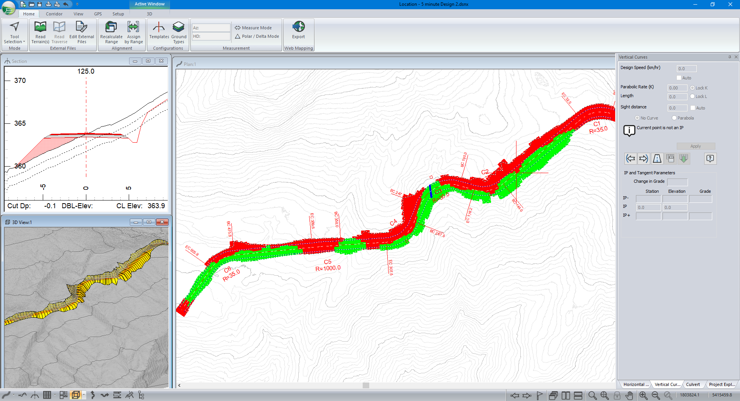Image resolution: width=740 pixels, height=401 pixels.
Task: Click Read Terrain(s) icon
Action: [40, 27]
